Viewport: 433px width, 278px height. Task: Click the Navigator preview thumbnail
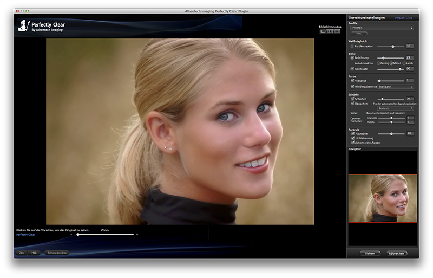click(383, 198)
